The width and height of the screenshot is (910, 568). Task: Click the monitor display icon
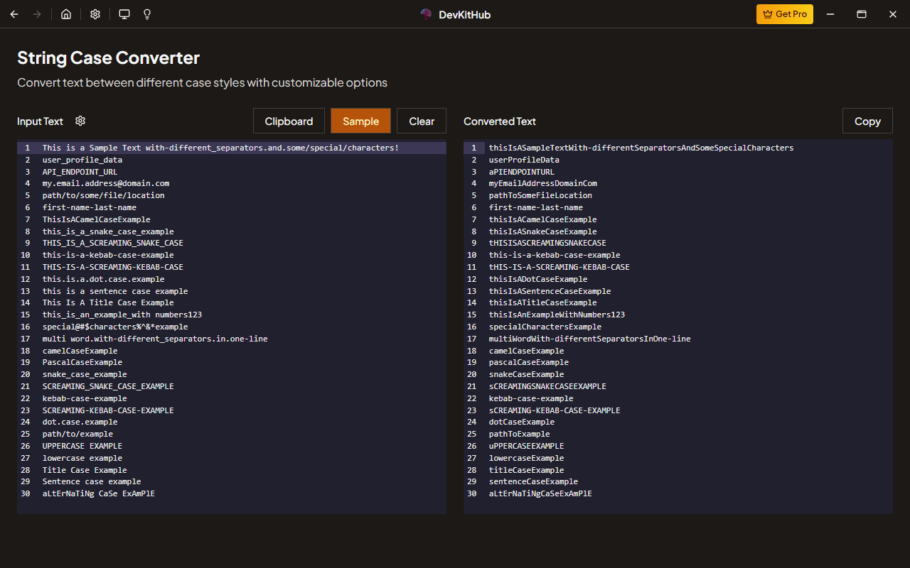[x=124, y=14]
